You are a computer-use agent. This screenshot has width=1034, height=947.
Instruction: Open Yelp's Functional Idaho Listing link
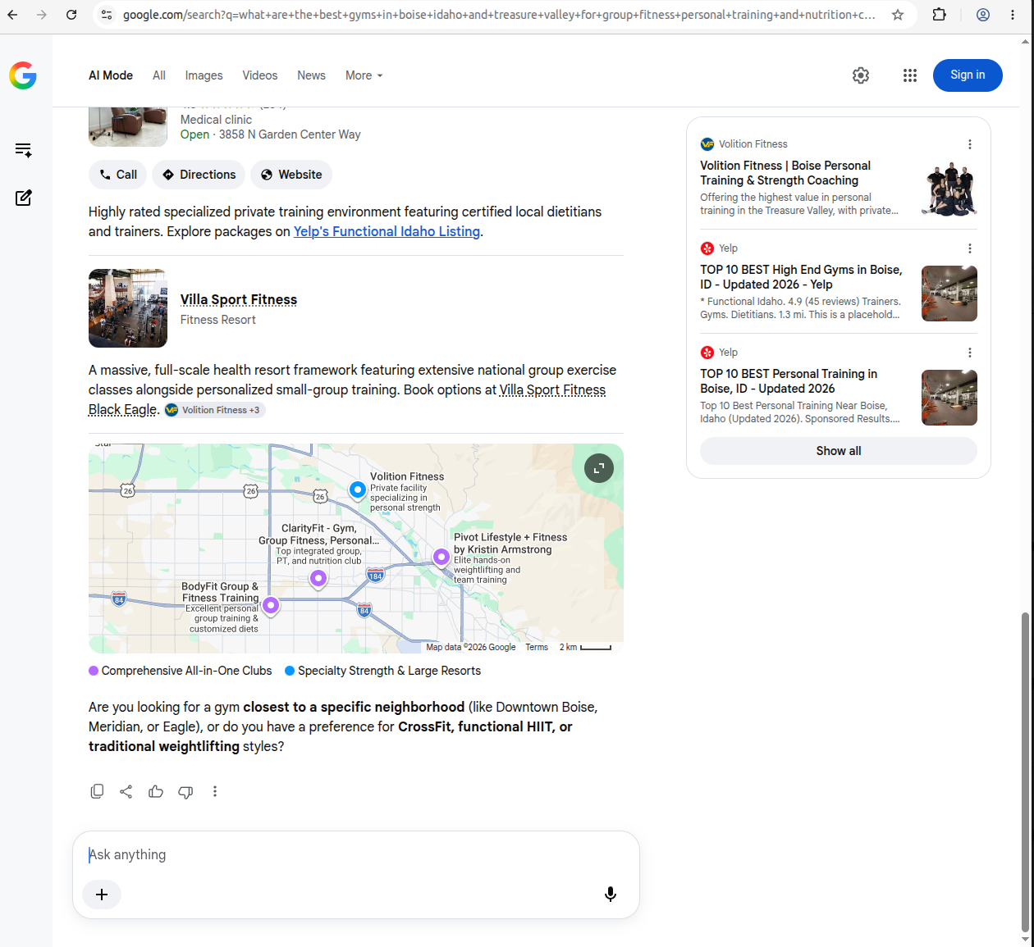[x=387, y=231]
